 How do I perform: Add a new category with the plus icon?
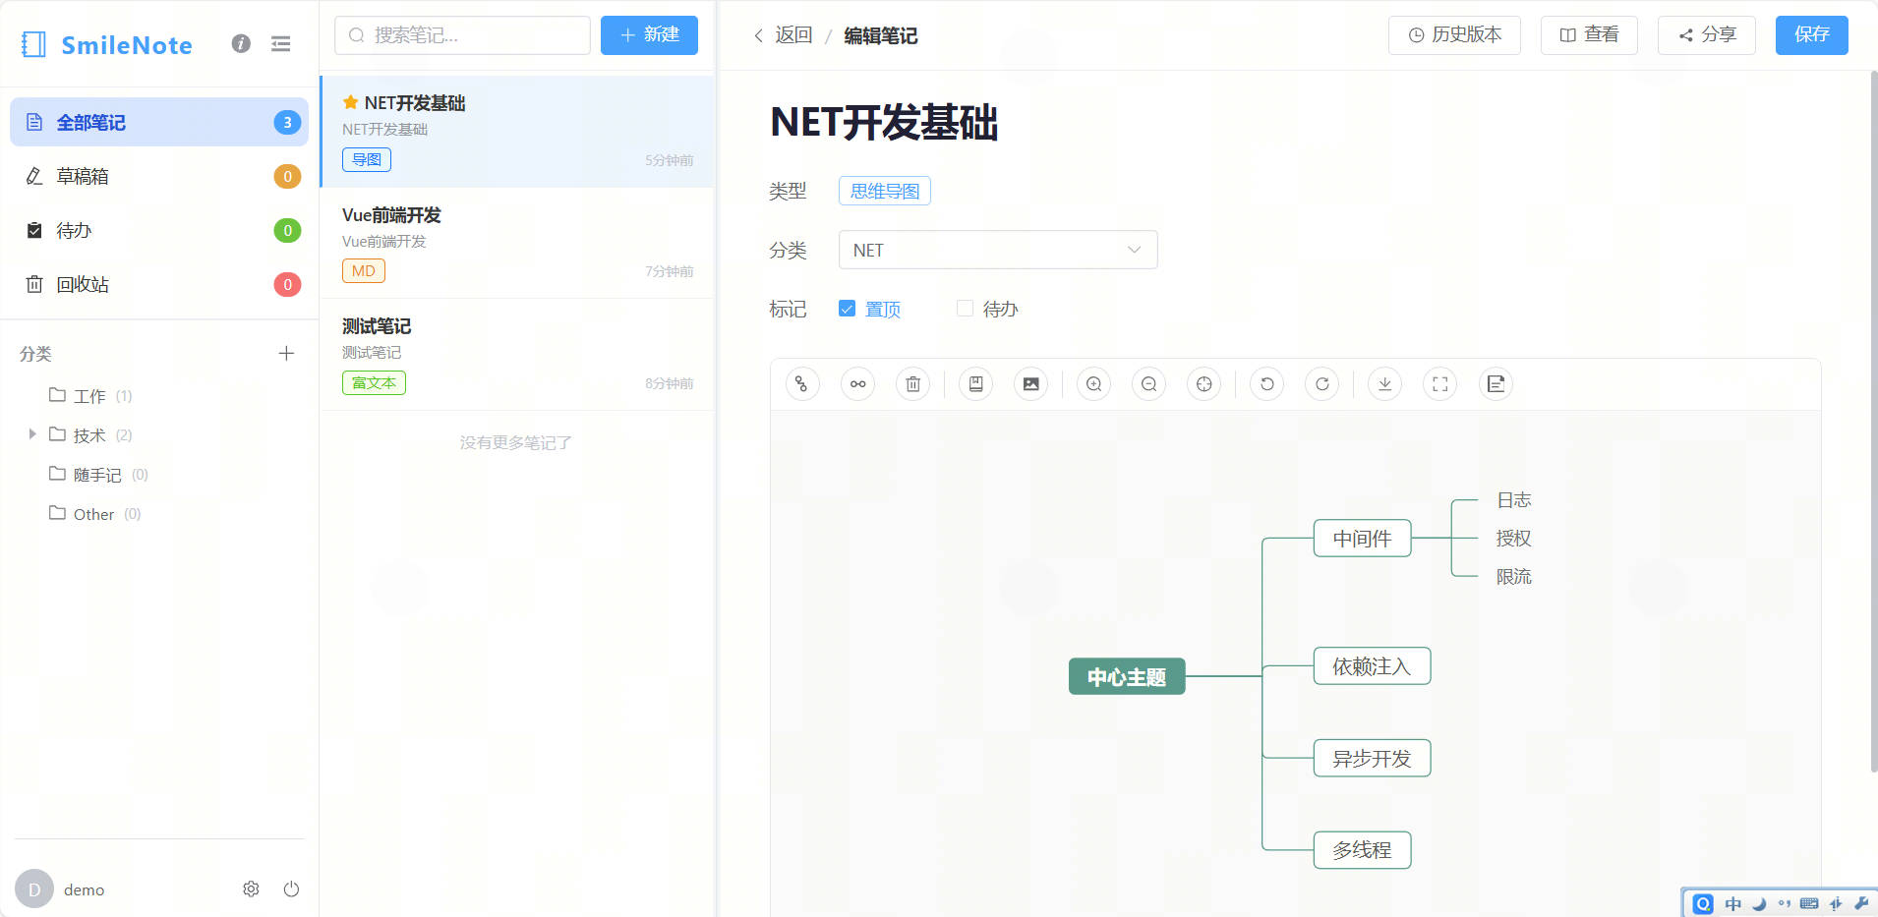click(x=286, y=353)
